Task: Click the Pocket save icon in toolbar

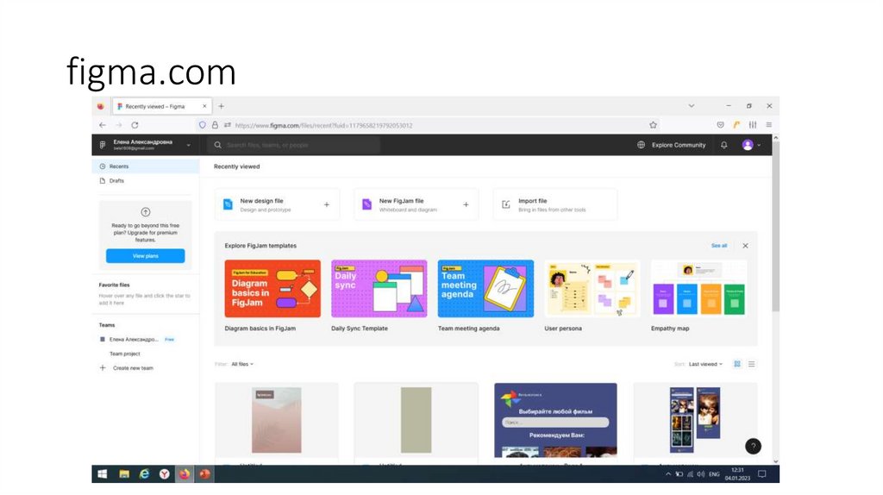Action: (720, 125)
